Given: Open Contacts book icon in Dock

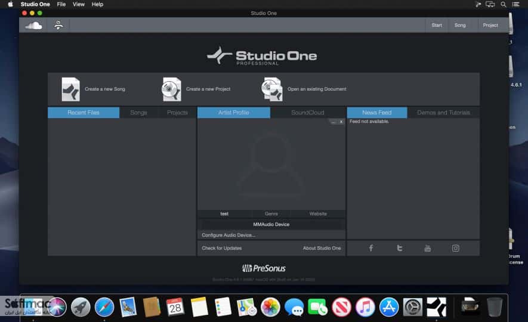Looking at the screenshot, I should [152, 307].
